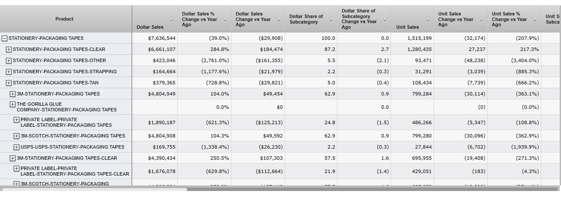Click filter icon on Dollar Sales % Change column

225,20
